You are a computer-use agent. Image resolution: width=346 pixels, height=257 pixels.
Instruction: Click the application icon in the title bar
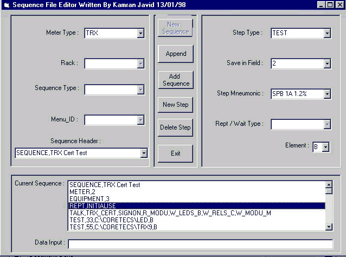pos(7,5)
